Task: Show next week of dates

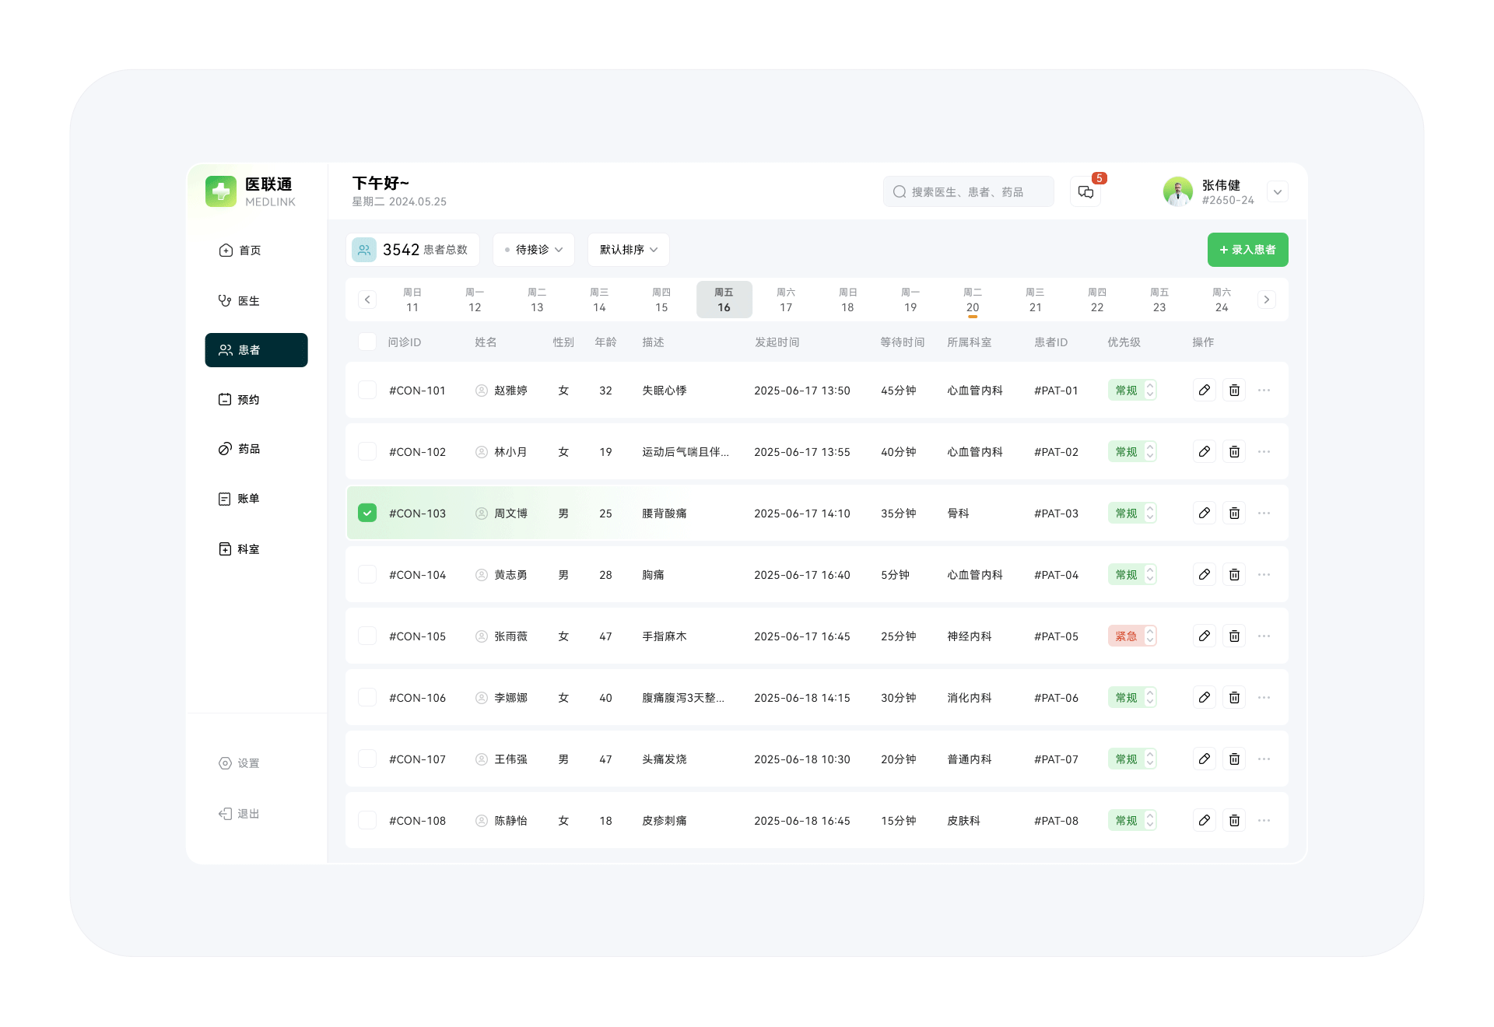Action: pos(1267,300)
